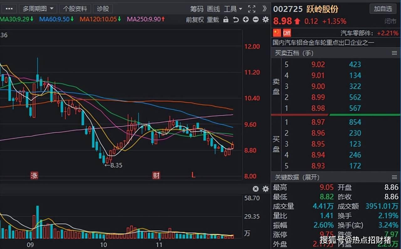Click the stock name 跃岭股份
Viewport: 401px width, 249px height.
click(322, 9)
